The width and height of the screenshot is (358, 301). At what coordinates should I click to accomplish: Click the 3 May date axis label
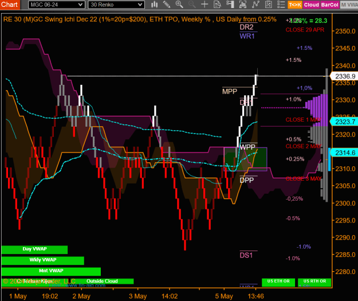tap(137, 296)
